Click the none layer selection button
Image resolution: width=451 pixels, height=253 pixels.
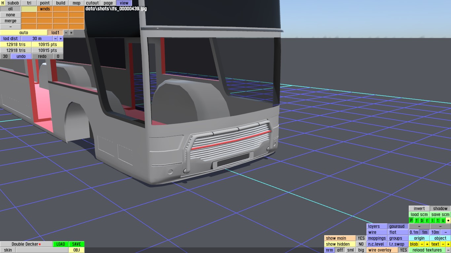[x=11, y=15]
